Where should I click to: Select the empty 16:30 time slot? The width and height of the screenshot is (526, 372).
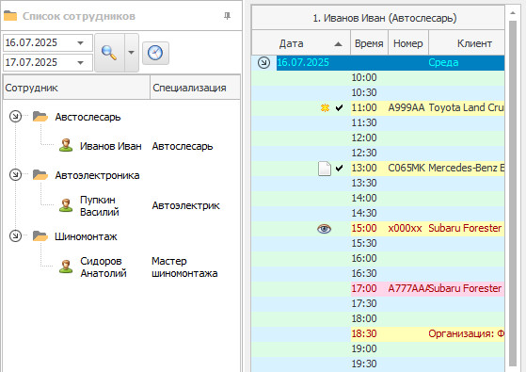click(378, 274)
